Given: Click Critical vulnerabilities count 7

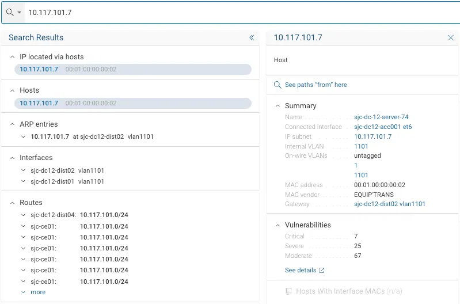Looking at the screenshot, I should coord(356,236).
